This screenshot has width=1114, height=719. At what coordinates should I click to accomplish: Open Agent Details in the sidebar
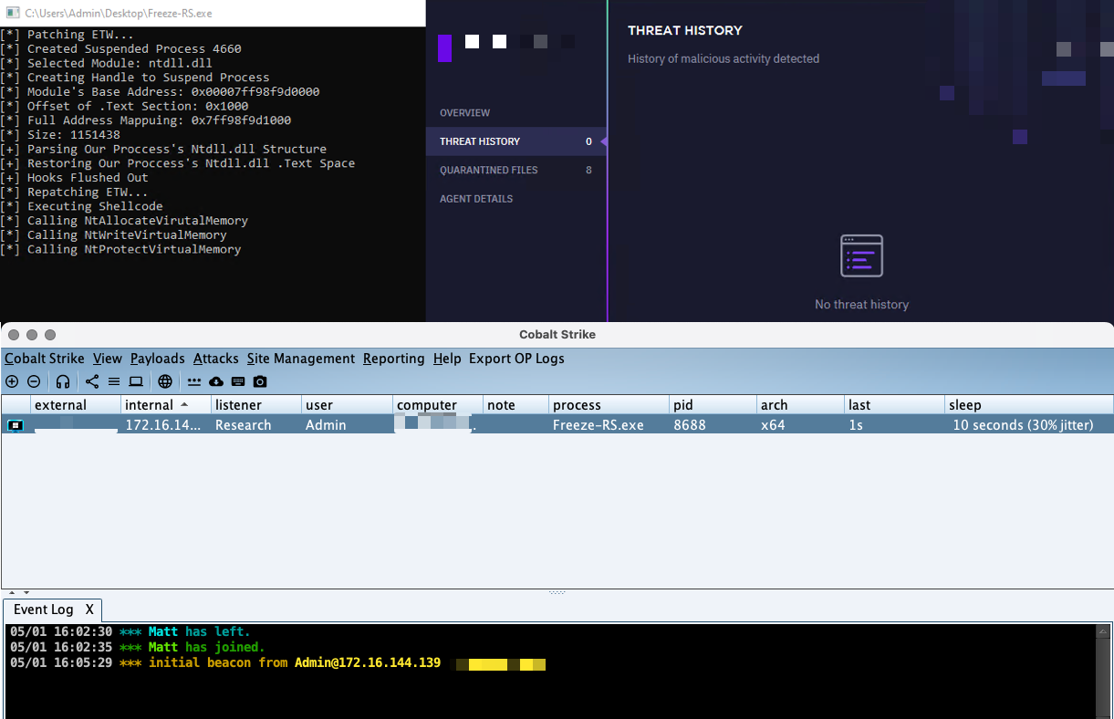[x=476, y=199]
